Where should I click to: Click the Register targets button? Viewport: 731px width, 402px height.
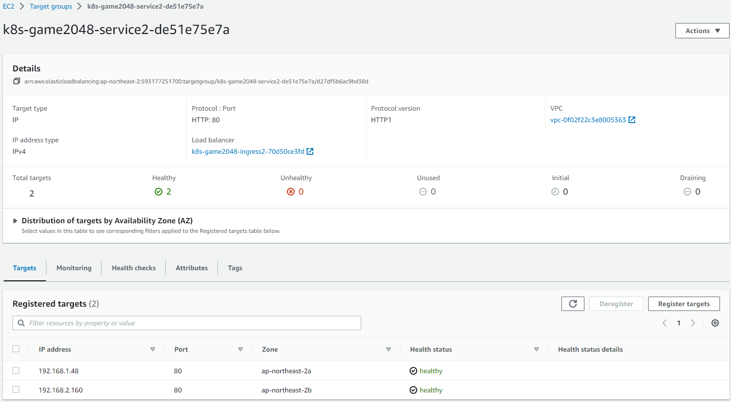pyautogui.click(x=684, y=304)
